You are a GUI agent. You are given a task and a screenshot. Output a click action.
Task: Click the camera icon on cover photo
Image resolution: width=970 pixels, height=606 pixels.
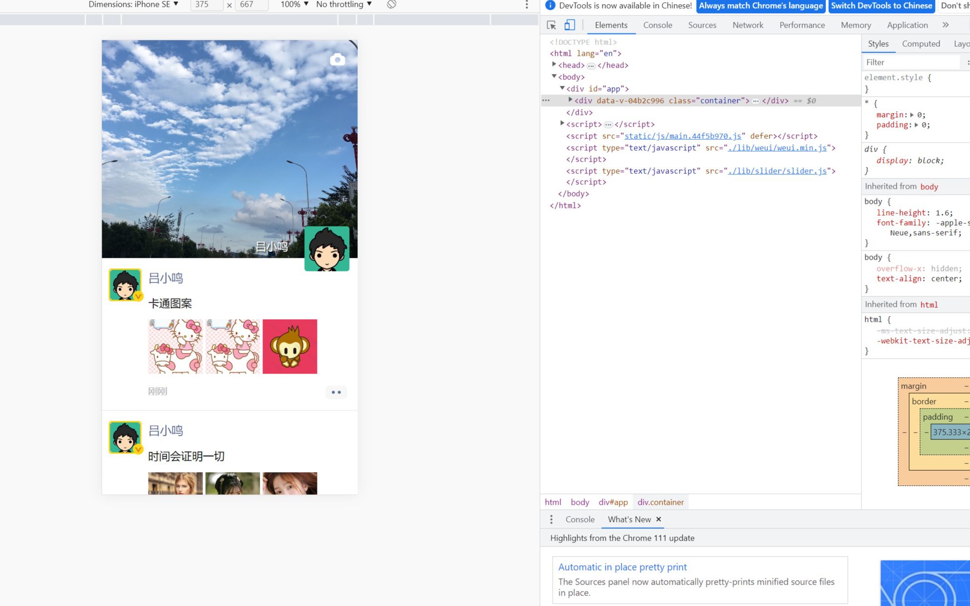coord(337,59)
